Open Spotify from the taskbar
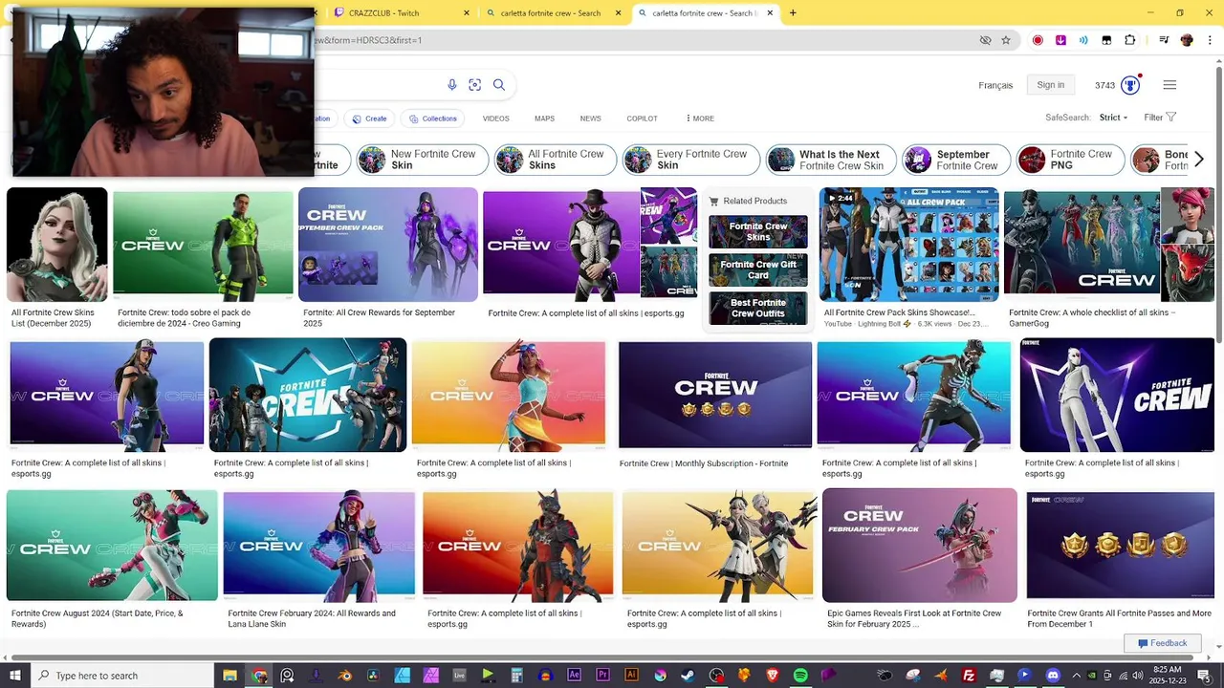 [801, 676]
